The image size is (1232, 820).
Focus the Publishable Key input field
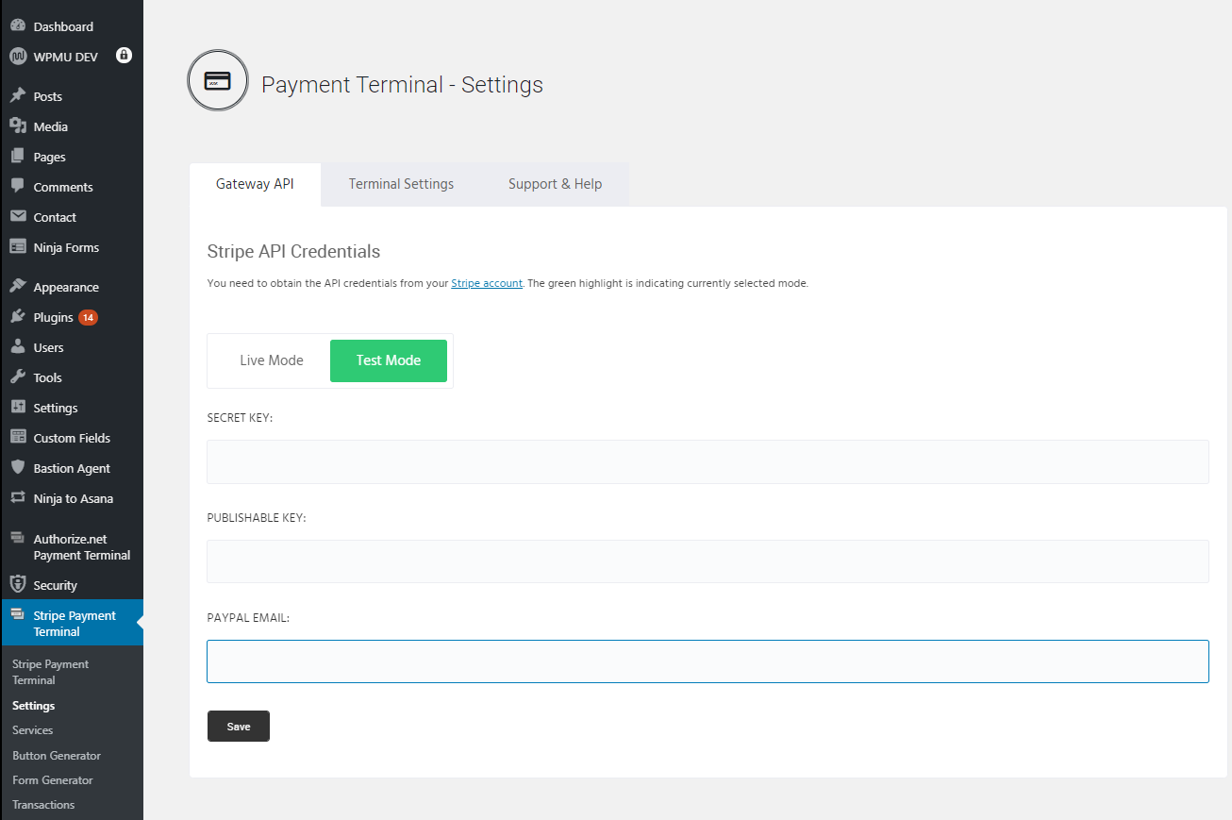708,561
